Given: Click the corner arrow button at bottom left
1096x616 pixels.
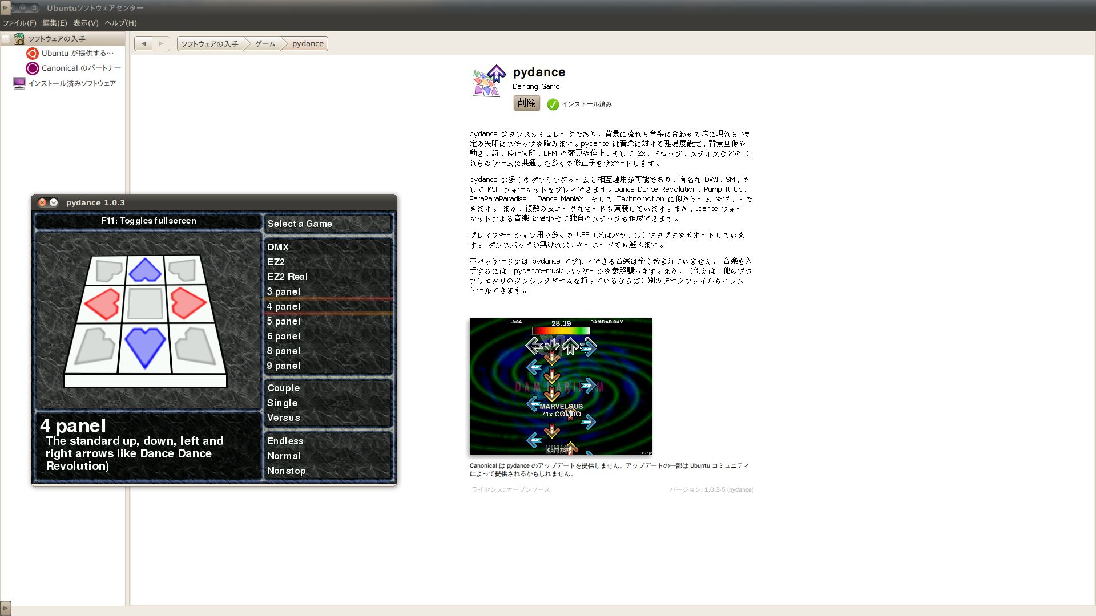Looking at the screenshot, I should pos(6,608).
